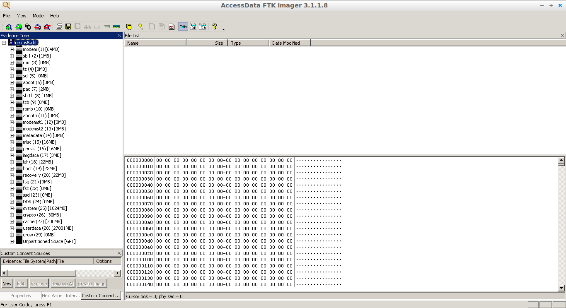This screenshot has height=308, width=566.
Task: Sort file list by Date Modified column
Action: pos(290,43)
